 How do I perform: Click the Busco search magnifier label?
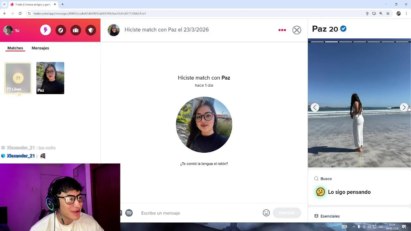click(323, 179)
